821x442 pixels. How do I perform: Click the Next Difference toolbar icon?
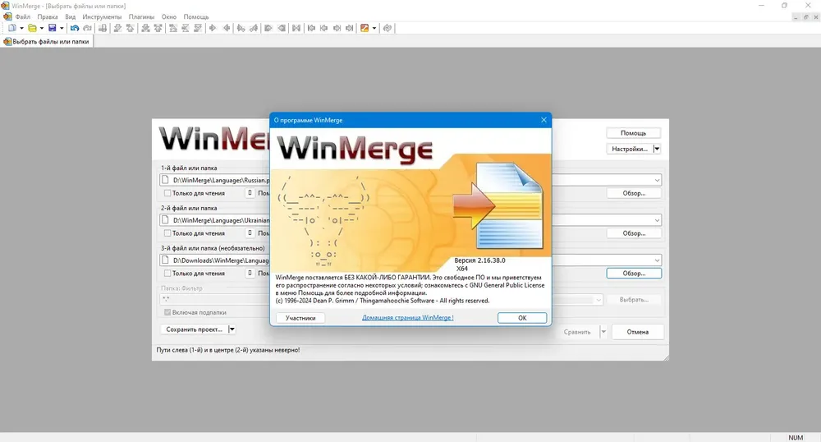(x=117, y=28)
